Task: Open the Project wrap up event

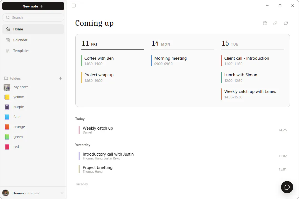Action: [113, 77]
